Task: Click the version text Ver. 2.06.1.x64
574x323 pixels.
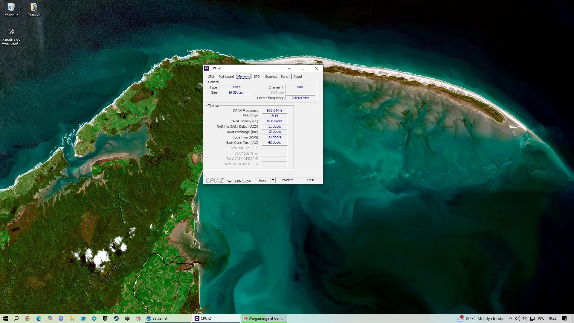Action: 239,181
